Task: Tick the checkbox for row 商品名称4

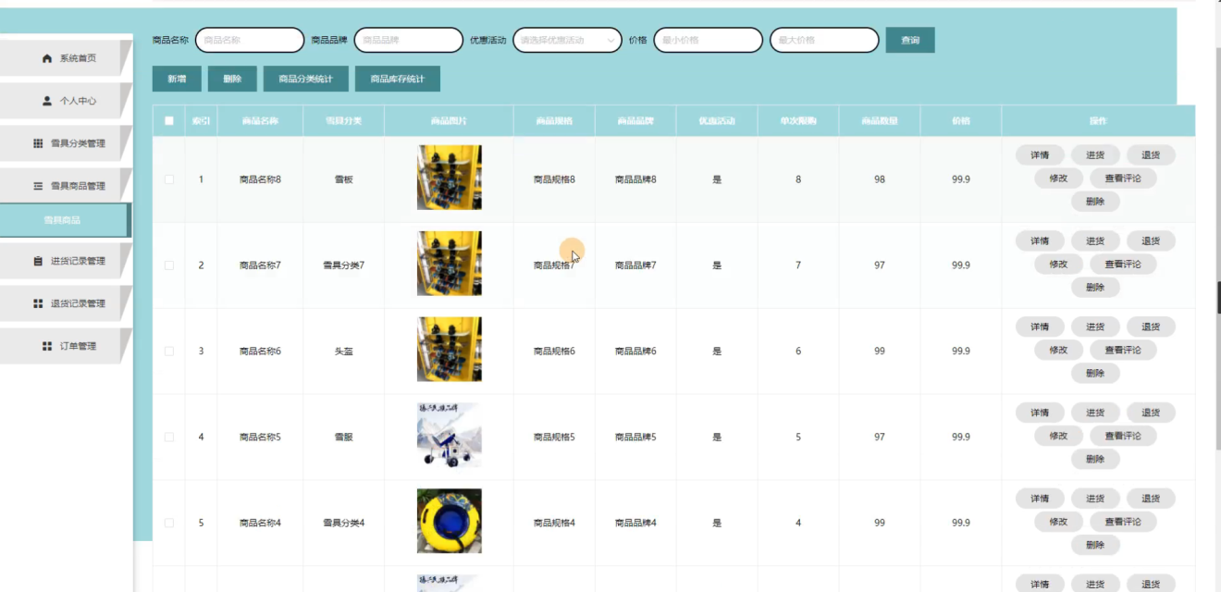Action: click(168, 523)
